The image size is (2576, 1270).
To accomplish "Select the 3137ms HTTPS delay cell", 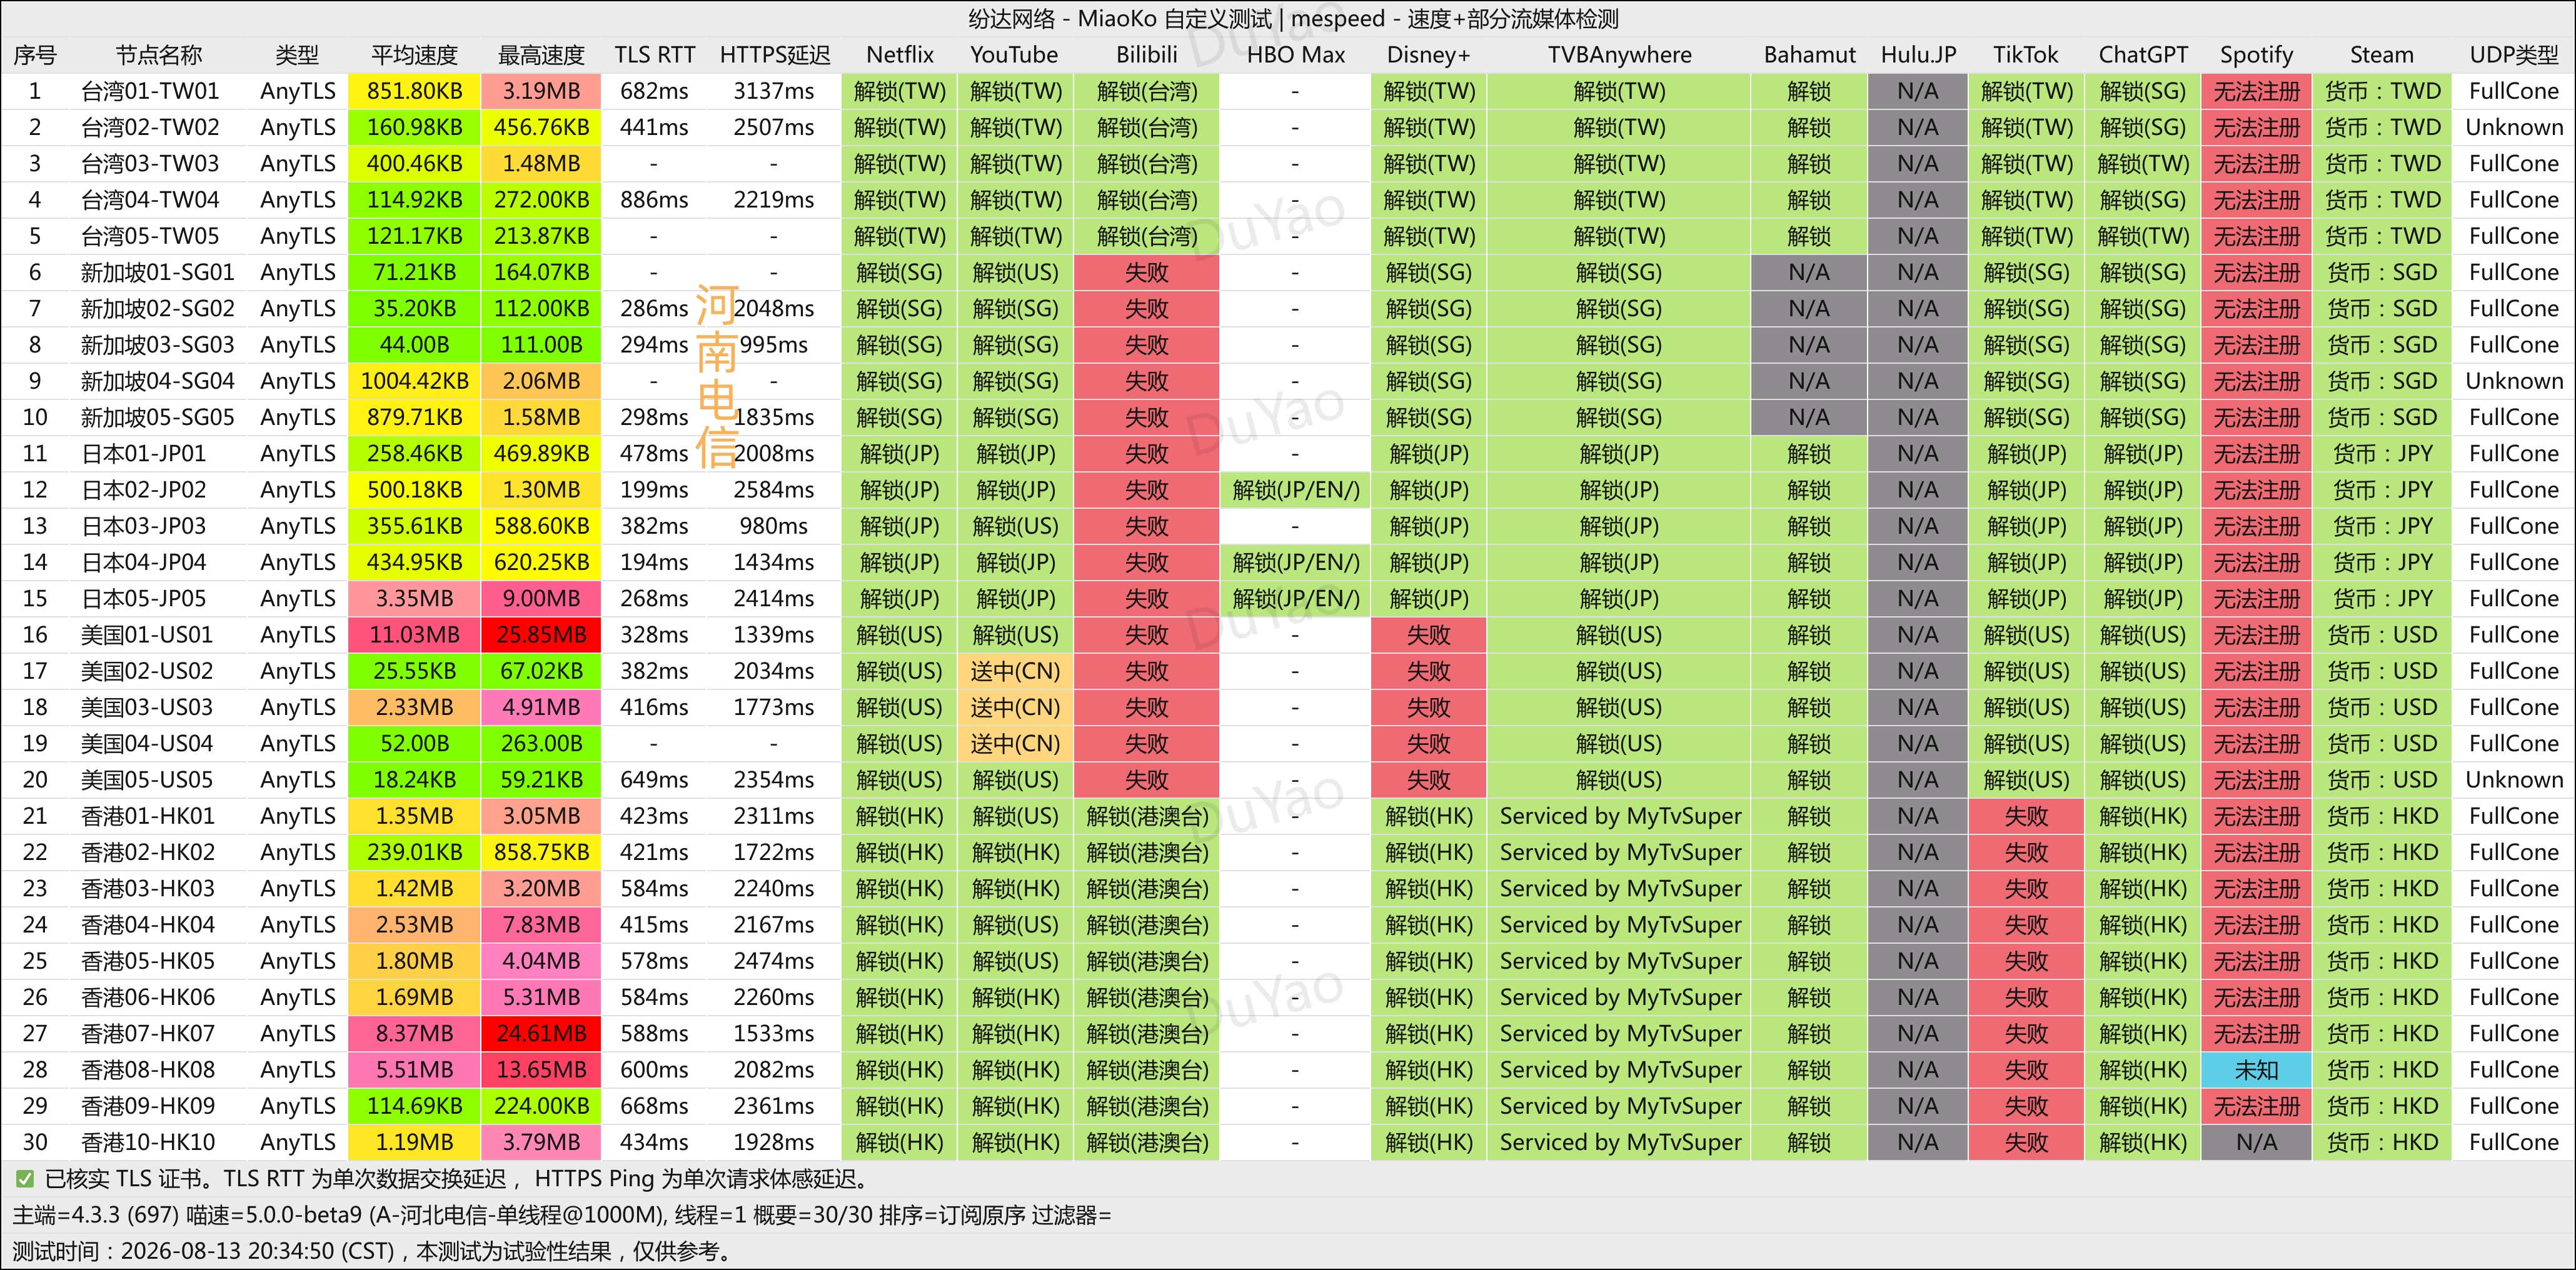I will [774, 91].
